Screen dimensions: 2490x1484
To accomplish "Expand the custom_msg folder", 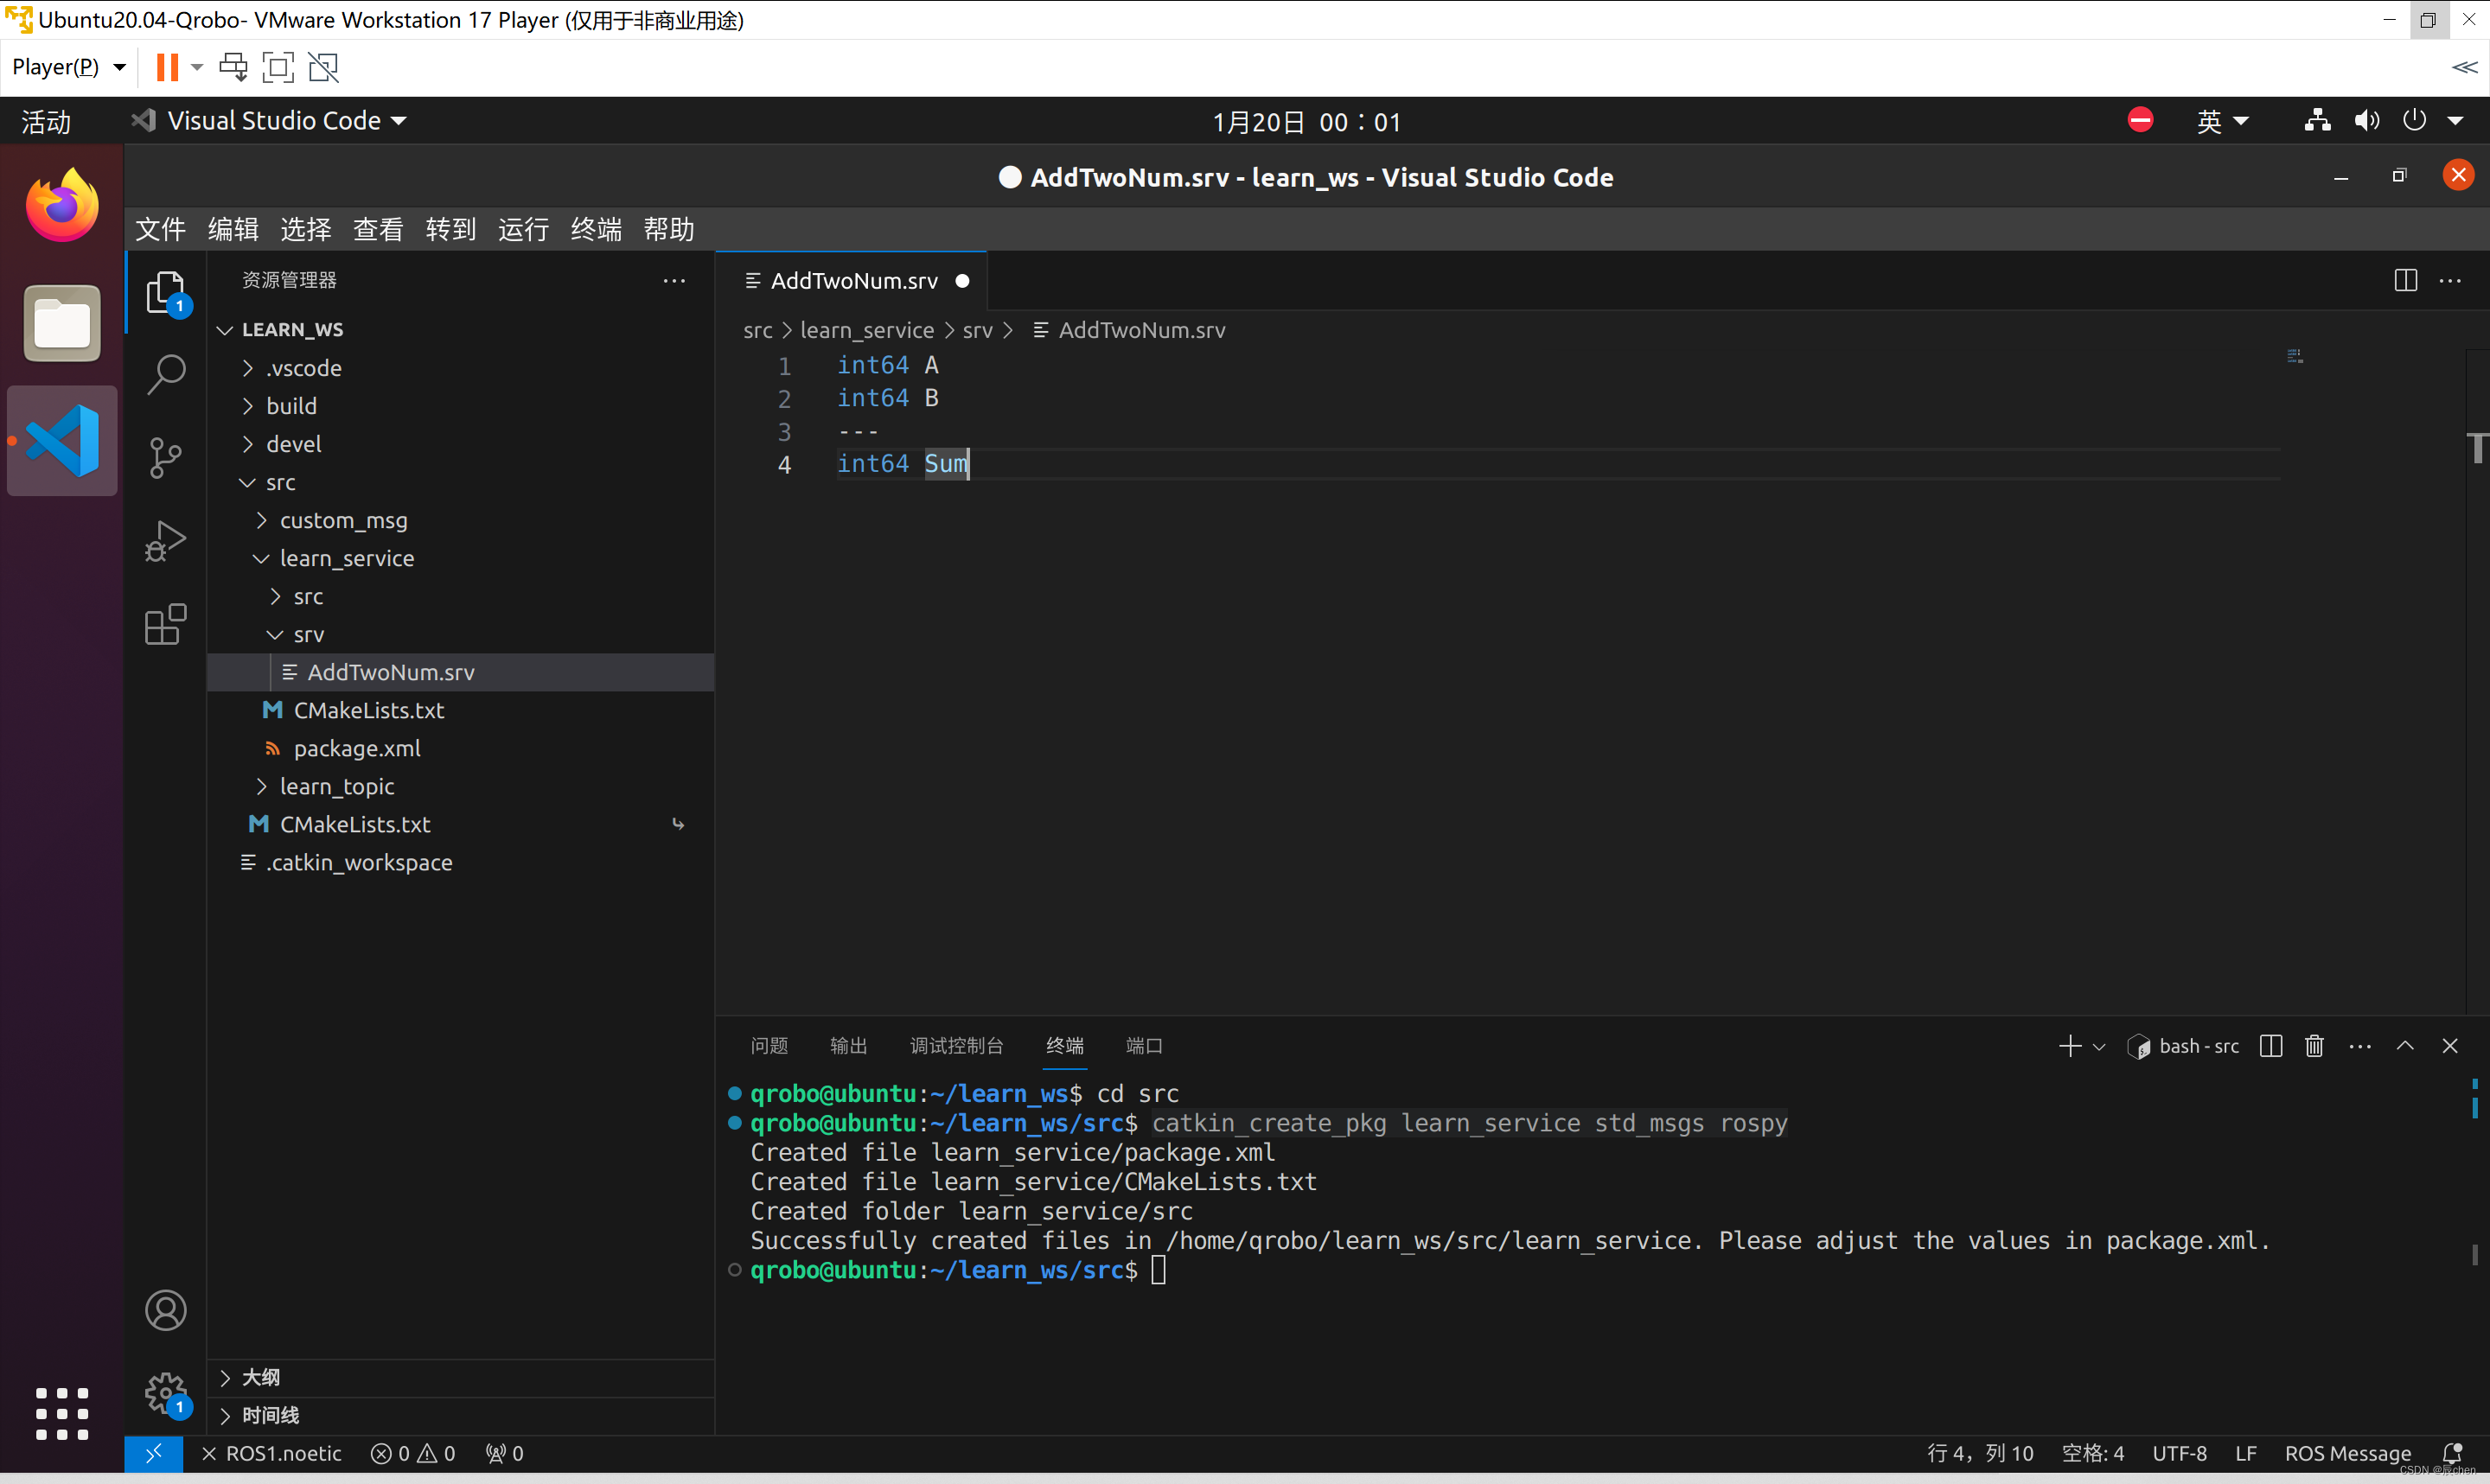I will [x=460, y=520].
